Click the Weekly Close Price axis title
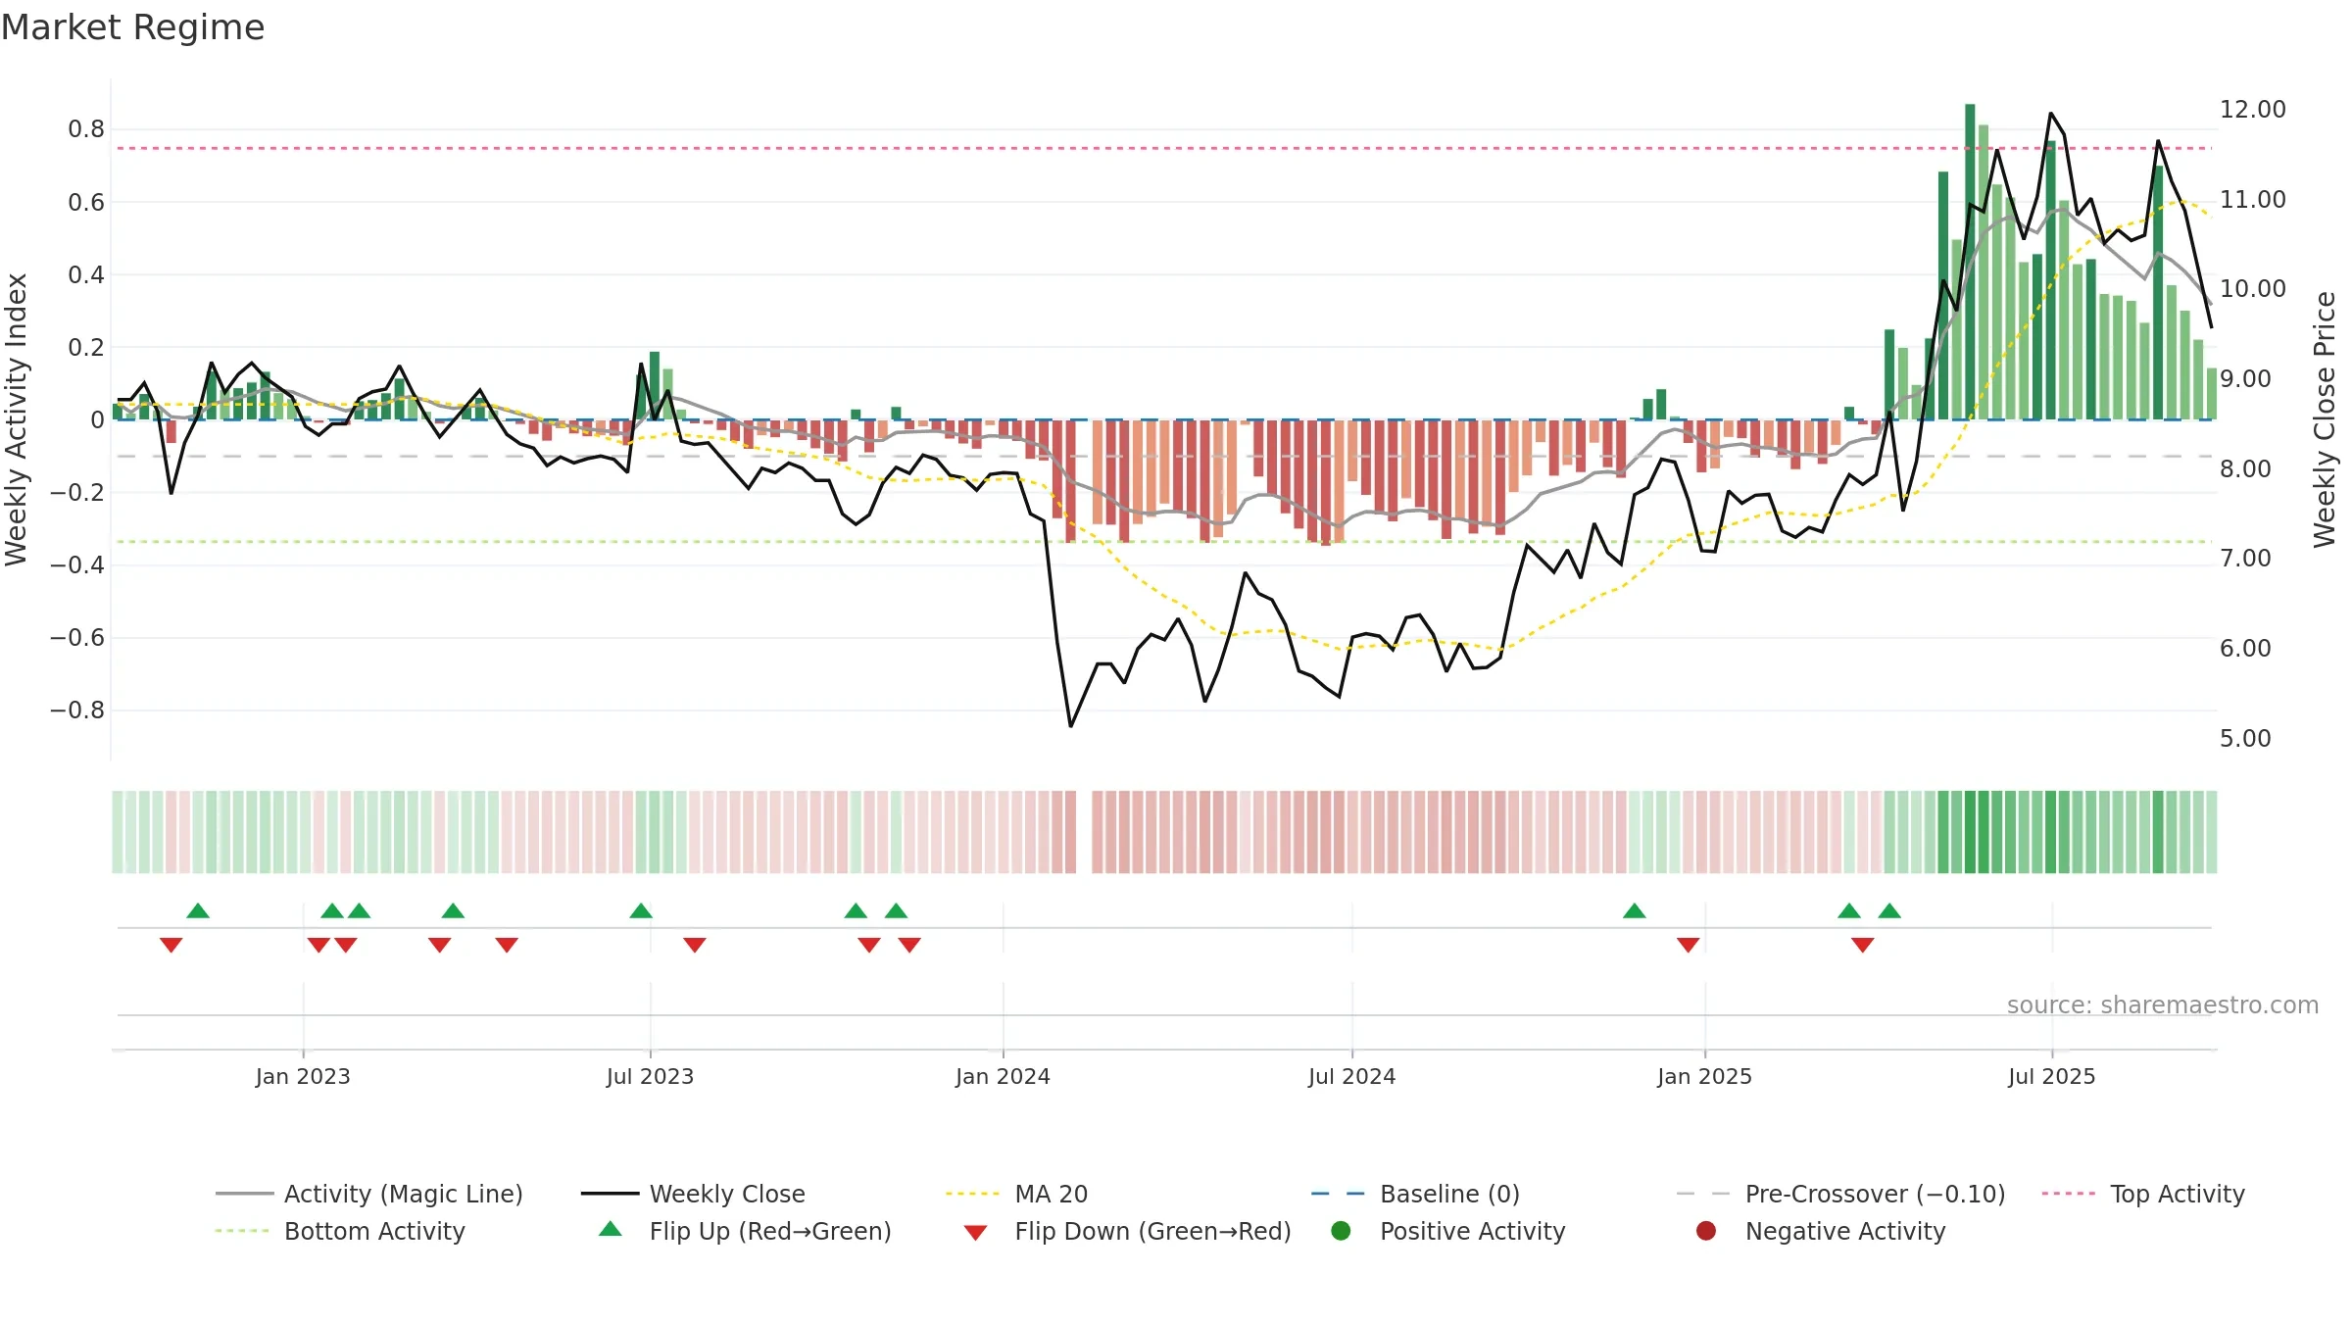The image size is (2352, 1323). tap(2325, 419)
